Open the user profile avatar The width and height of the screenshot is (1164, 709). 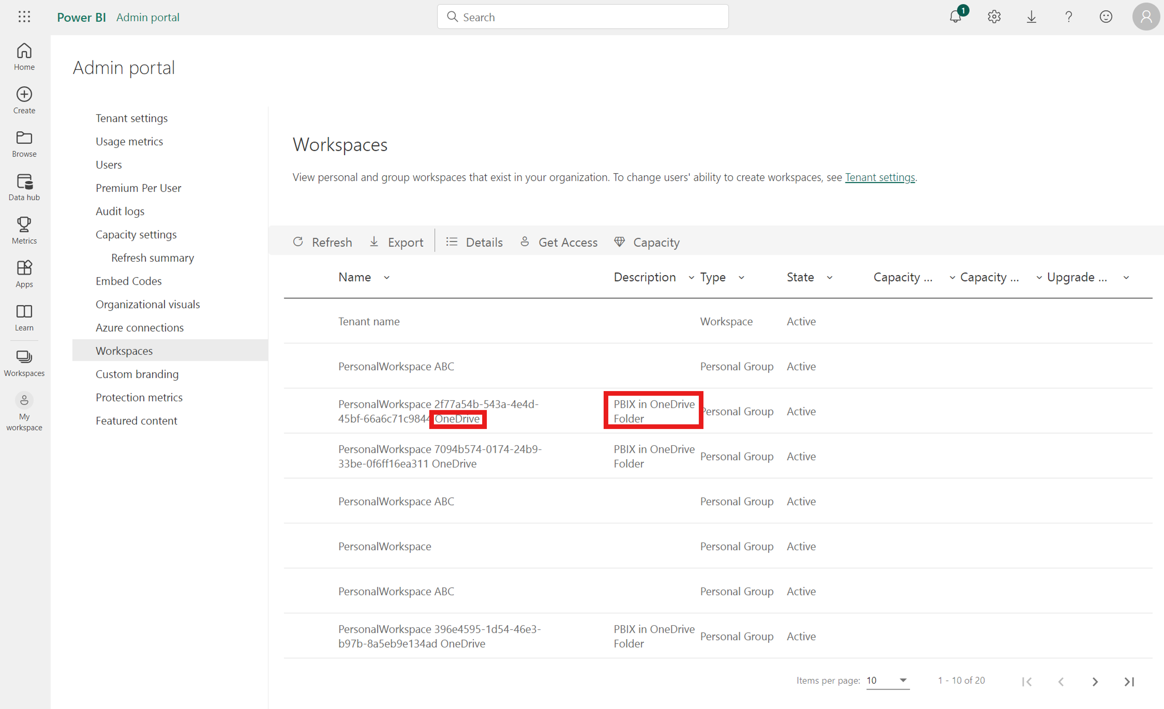(x=1146, y=17)
